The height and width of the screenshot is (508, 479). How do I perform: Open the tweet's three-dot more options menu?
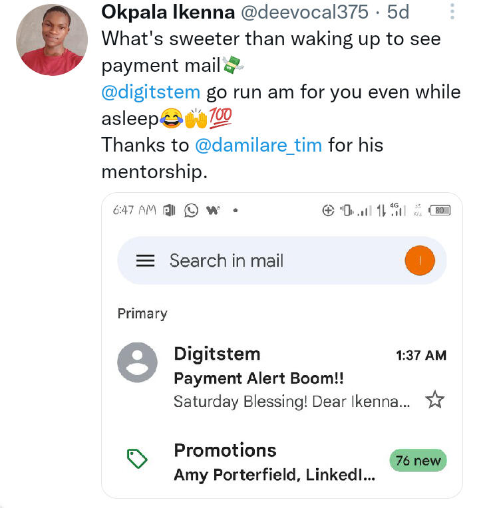click(x=453, y=12)
